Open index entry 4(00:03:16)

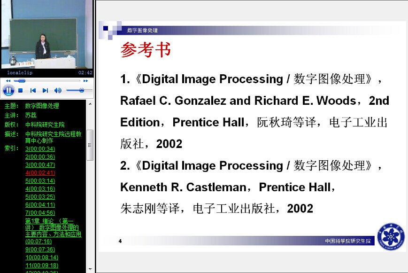40,189
